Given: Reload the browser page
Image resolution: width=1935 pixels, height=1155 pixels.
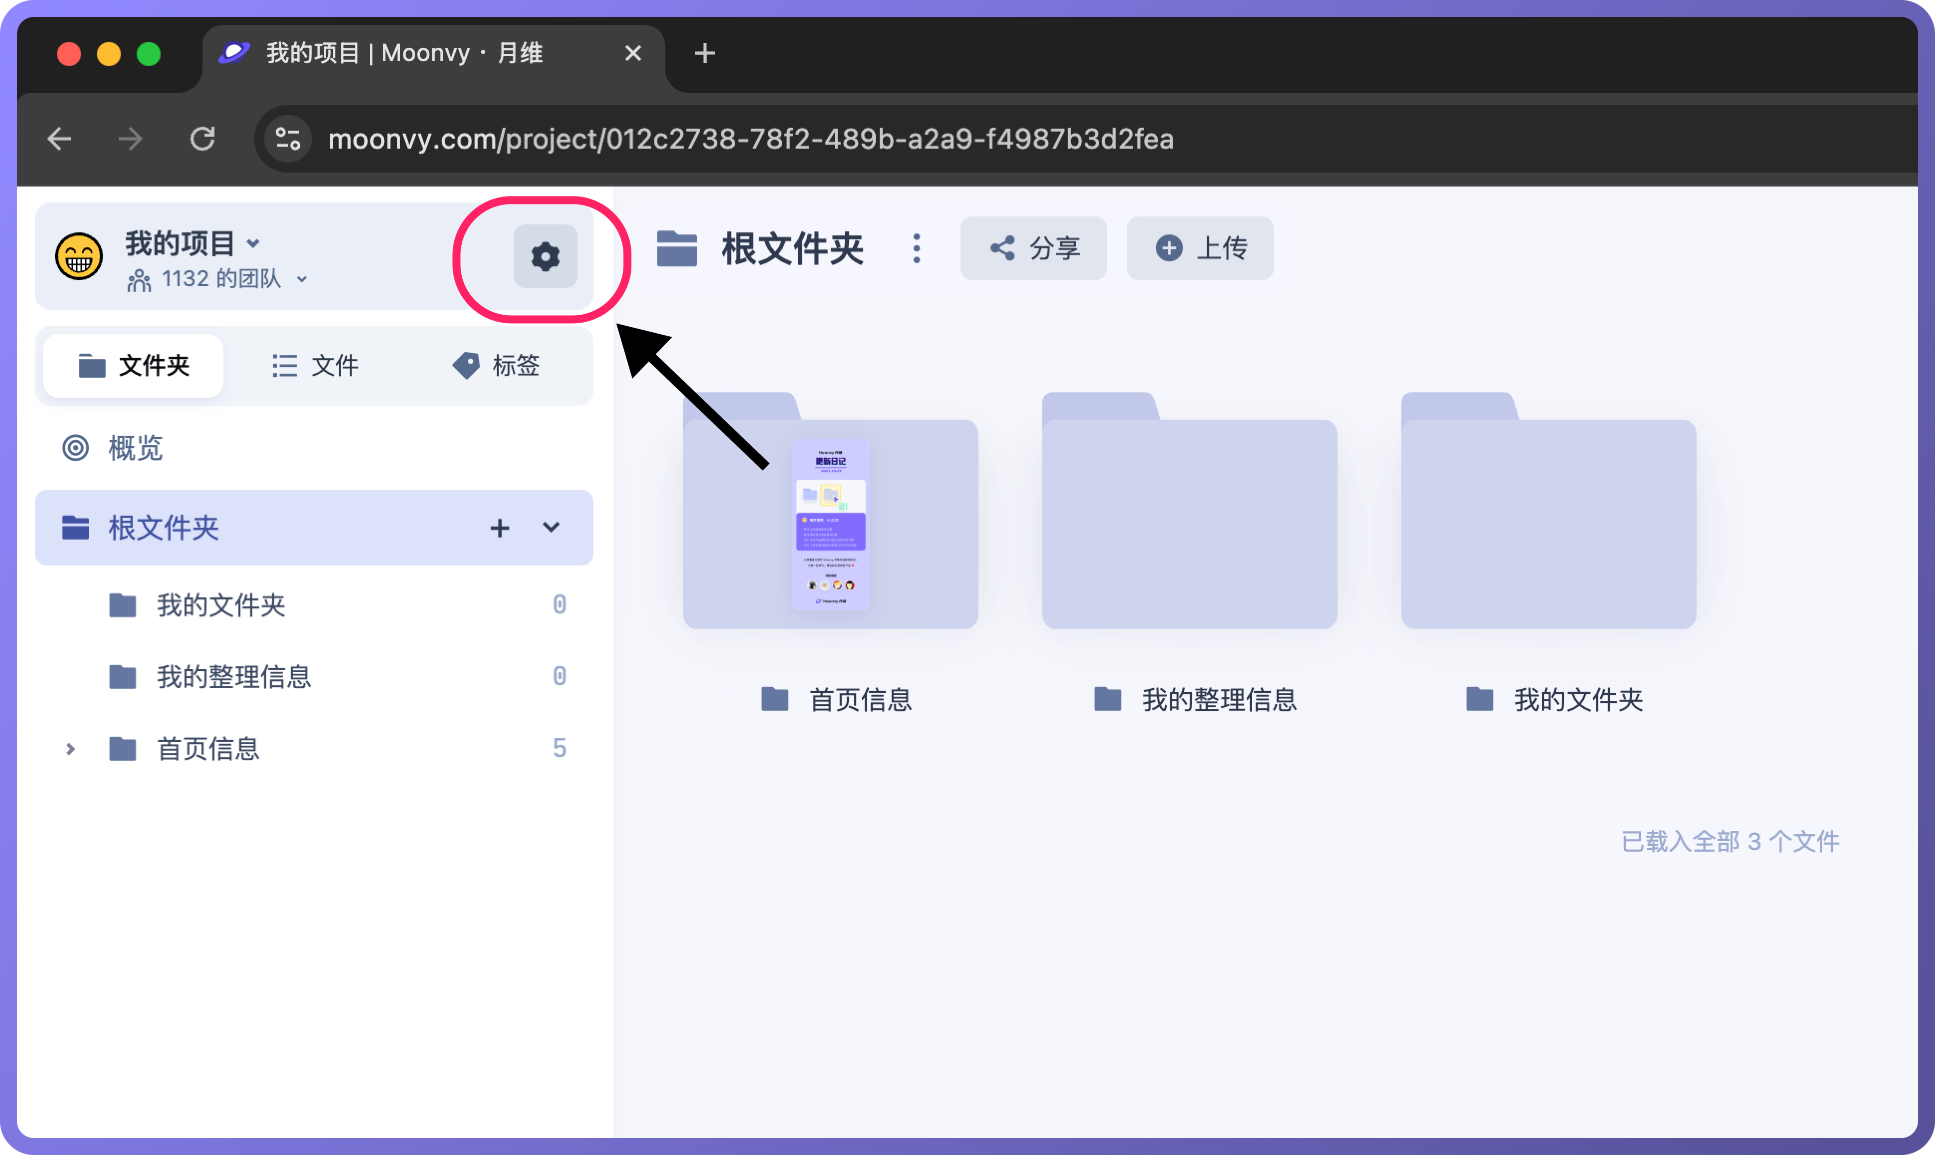Looking at the screenshot, I should [202, 139].
